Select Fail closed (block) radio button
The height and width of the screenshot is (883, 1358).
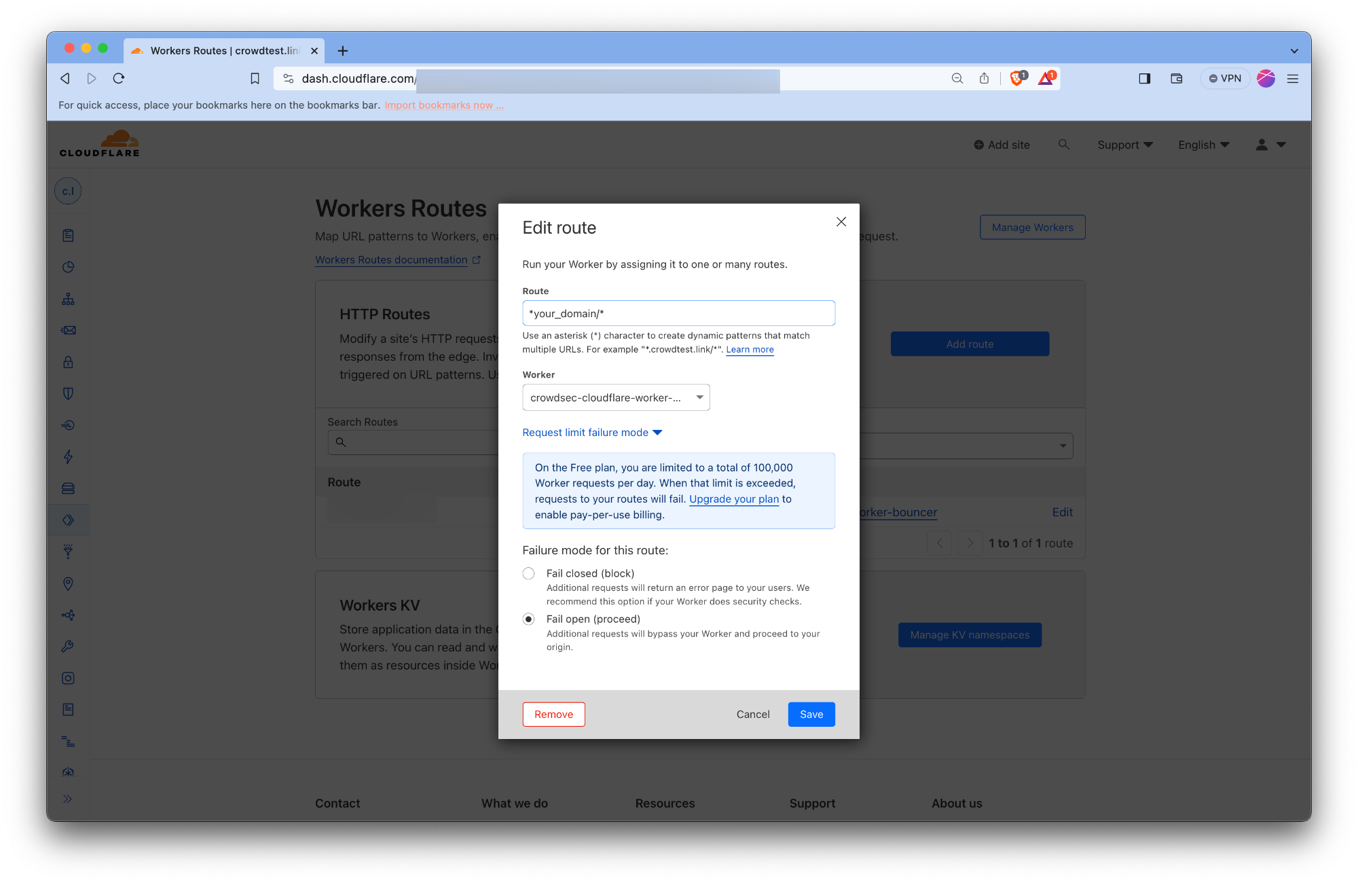tap(530, 572)
